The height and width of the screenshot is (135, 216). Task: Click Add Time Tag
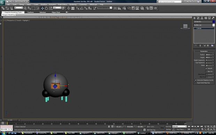pyautogui.click(x=151, y=130)
